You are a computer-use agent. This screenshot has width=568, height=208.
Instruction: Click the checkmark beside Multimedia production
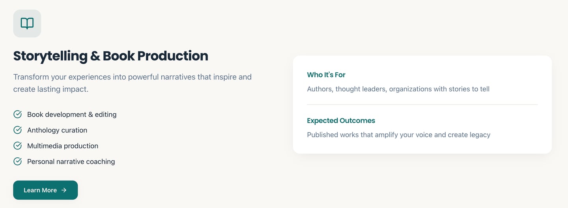pyautogui.click(x=17, y=146)
